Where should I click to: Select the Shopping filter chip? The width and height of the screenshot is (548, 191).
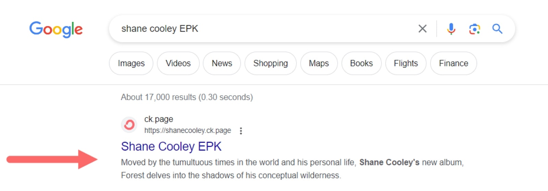pos(271,63)
